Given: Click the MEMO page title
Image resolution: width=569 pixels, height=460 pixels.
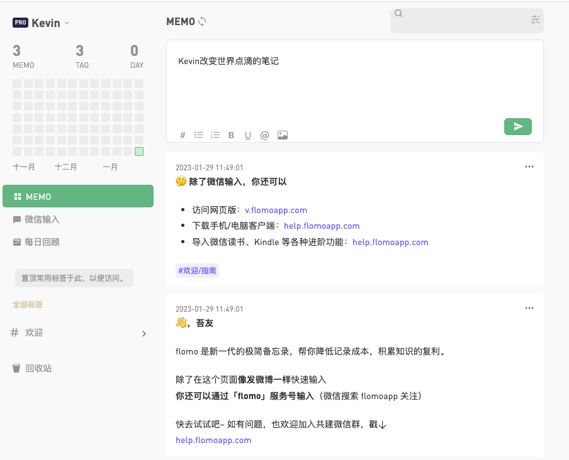Looking at the screenshot, I should [x=181, y=22].
